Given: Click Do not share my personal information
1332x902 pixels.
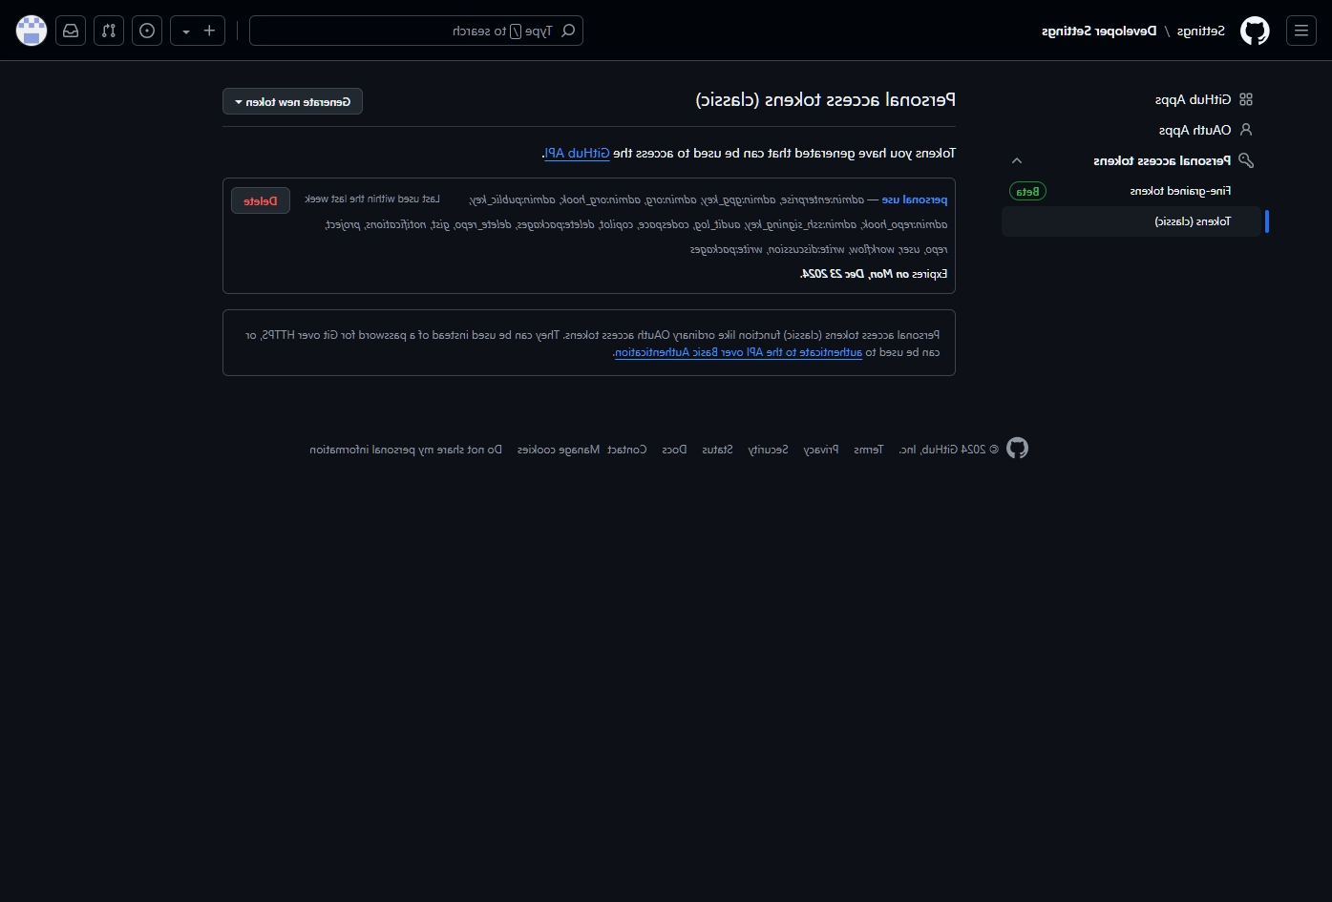Looking at the screenshot, I should point(406,450).
